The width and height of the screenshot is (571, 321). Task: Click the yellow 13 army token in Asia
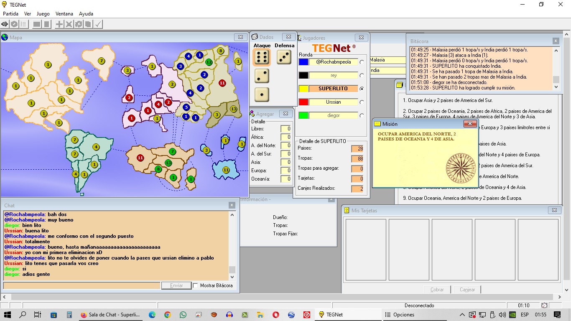233,109
